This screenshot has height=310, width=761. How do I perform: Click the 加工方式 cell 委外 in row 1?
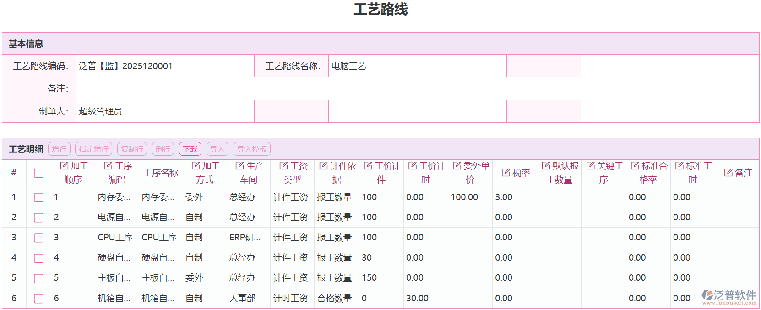click(x=195, y=197)
